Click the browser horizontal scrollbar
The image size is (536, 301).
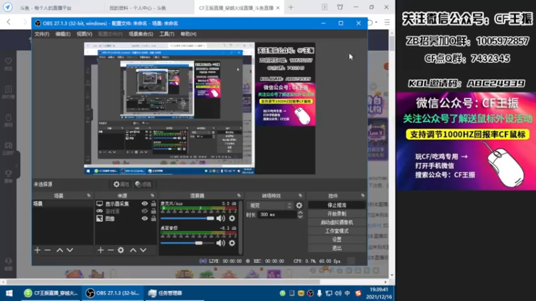point(163,282)
